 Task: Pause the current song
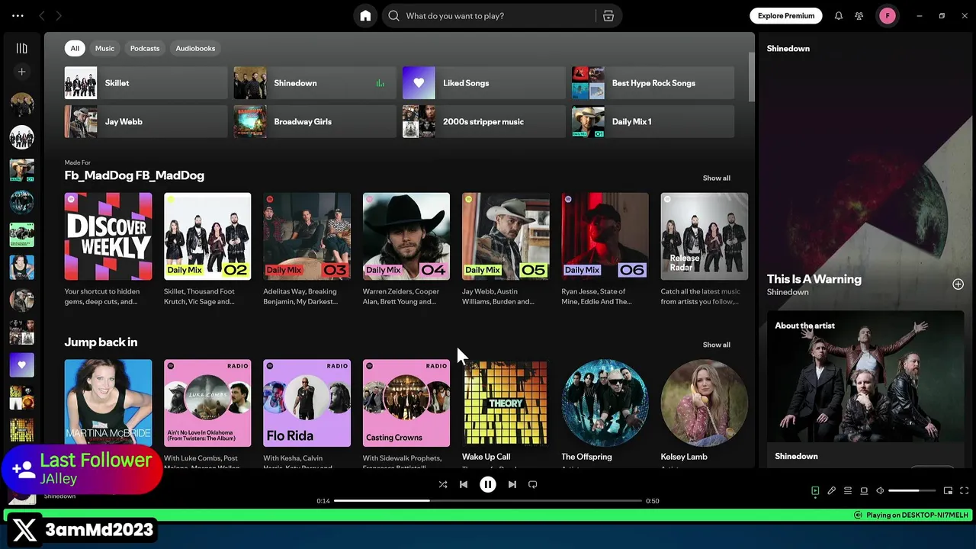488,485
